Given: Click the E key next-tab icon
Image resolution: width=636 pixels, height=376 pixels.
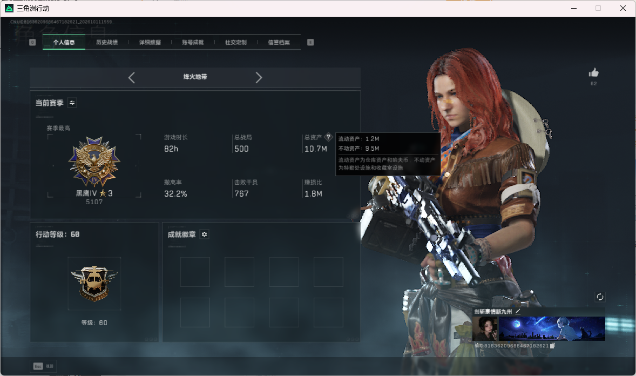Looking at the screenshot, I should 310,42.
